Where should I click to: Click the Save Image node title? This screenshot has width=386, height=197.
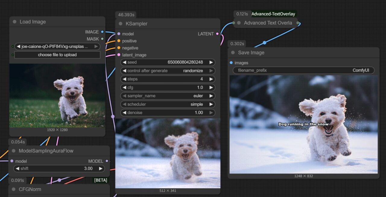pos(251,52)
